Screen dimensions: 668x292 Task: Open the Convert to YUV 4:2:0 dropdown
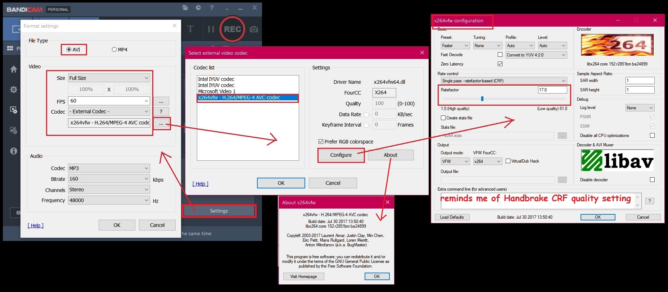click(536, 55)
